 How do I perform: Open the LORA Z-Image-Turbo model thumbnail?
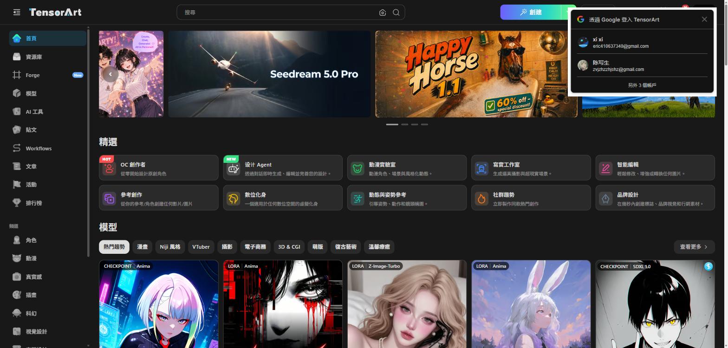click(407, 304)
